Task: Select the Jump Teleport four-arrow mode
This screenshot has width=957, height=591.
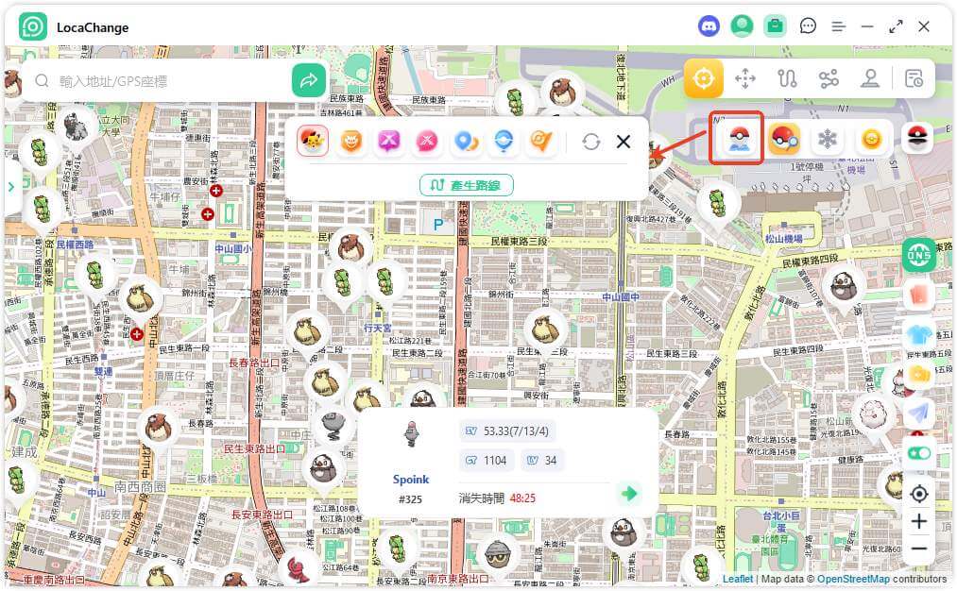Action: 745,78
